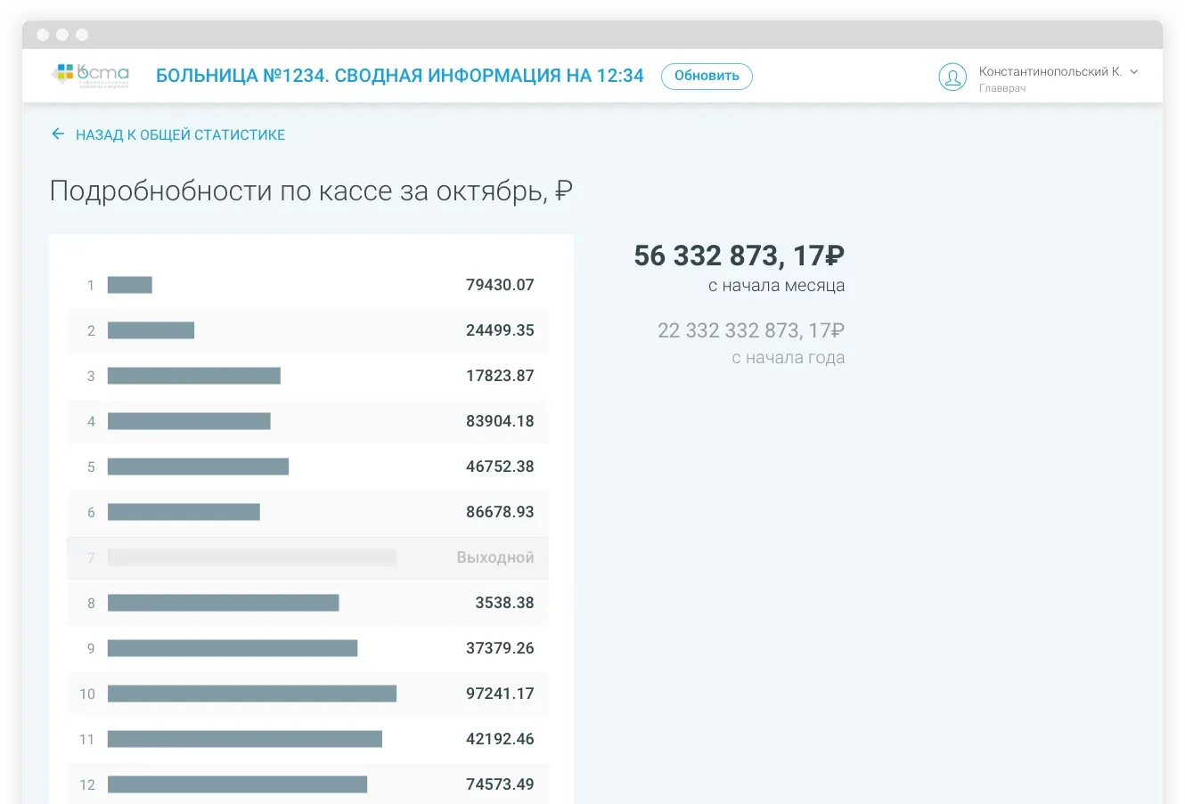1185x804 pixels.
Task: Expand the user menu chevron
Action: [x=1134, y=72]
